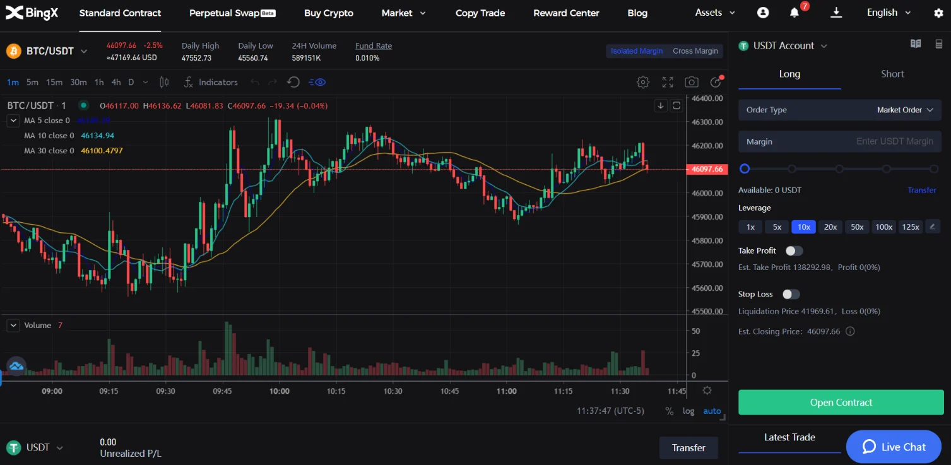Select 20x leverage option
This screenshot has width=951, height=465.
click(x=830, y=227)
